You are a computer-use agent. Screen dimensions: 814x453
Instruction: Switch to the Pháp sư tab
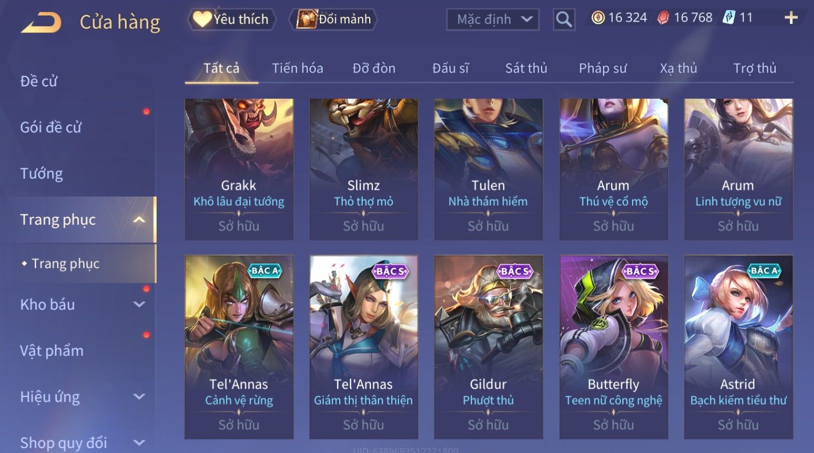(602, 68)
